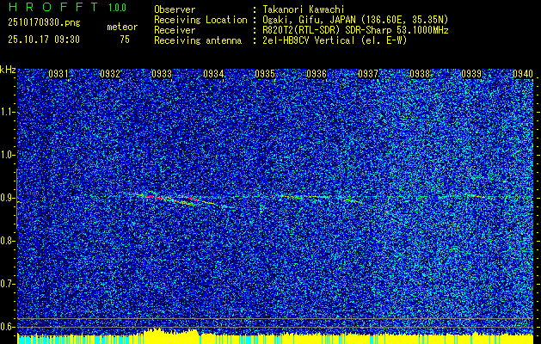Image resolution: width=541 pixels, height=344 pixels.
Task: Click observer name Takanori Kawachi
Action: click(x=303, y=9)
